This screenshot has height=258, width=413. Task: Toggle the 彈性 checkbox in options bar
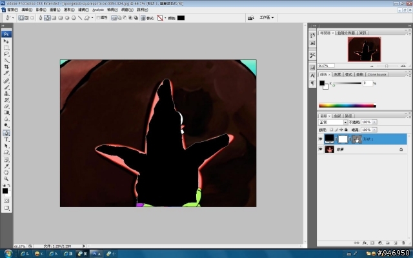pyautogui.click(x=98, y=17)
